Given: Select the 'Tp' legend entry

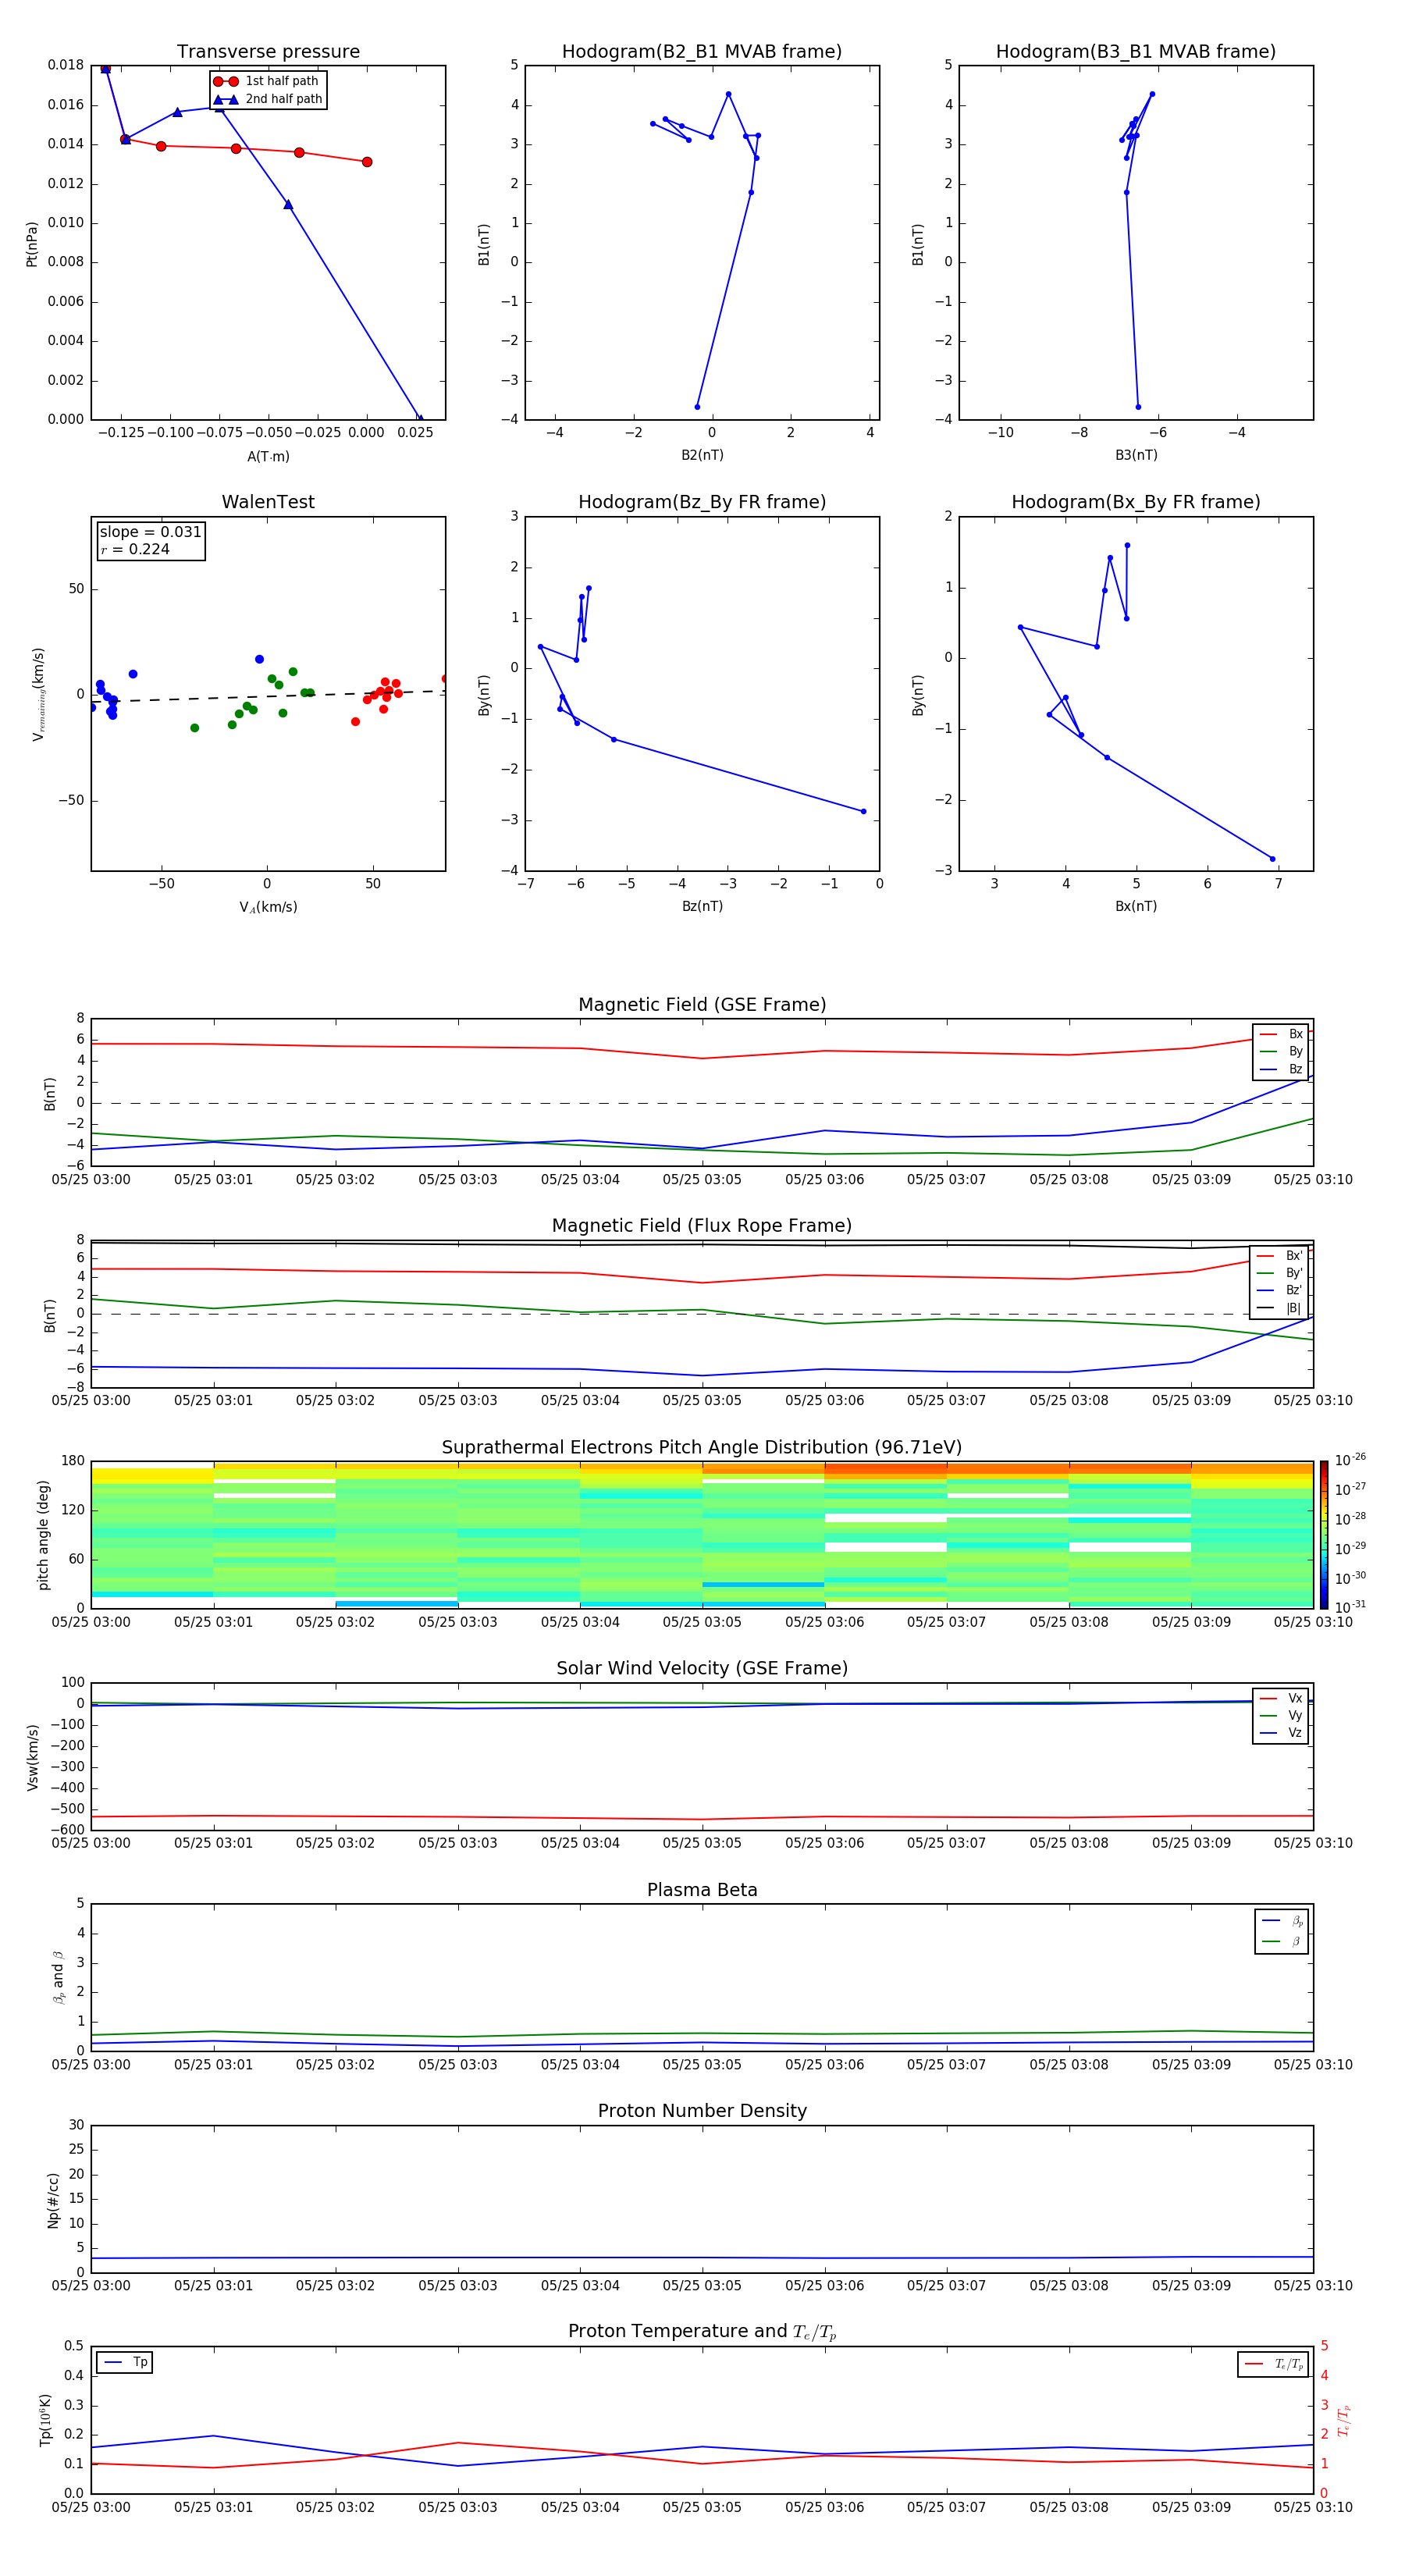Looking at the screenshot, I should click(125, 2362).
